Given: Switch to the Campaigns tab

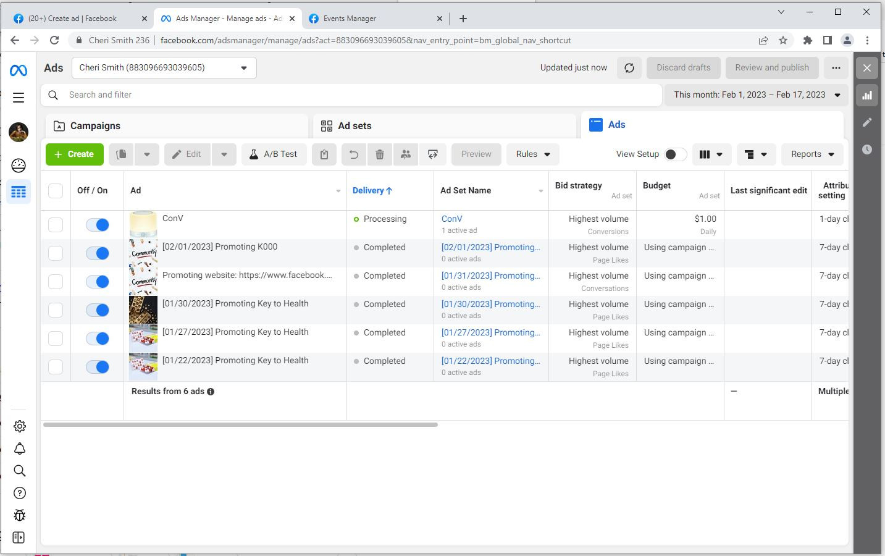Looking at the screenshot, I should pos(177,126).
